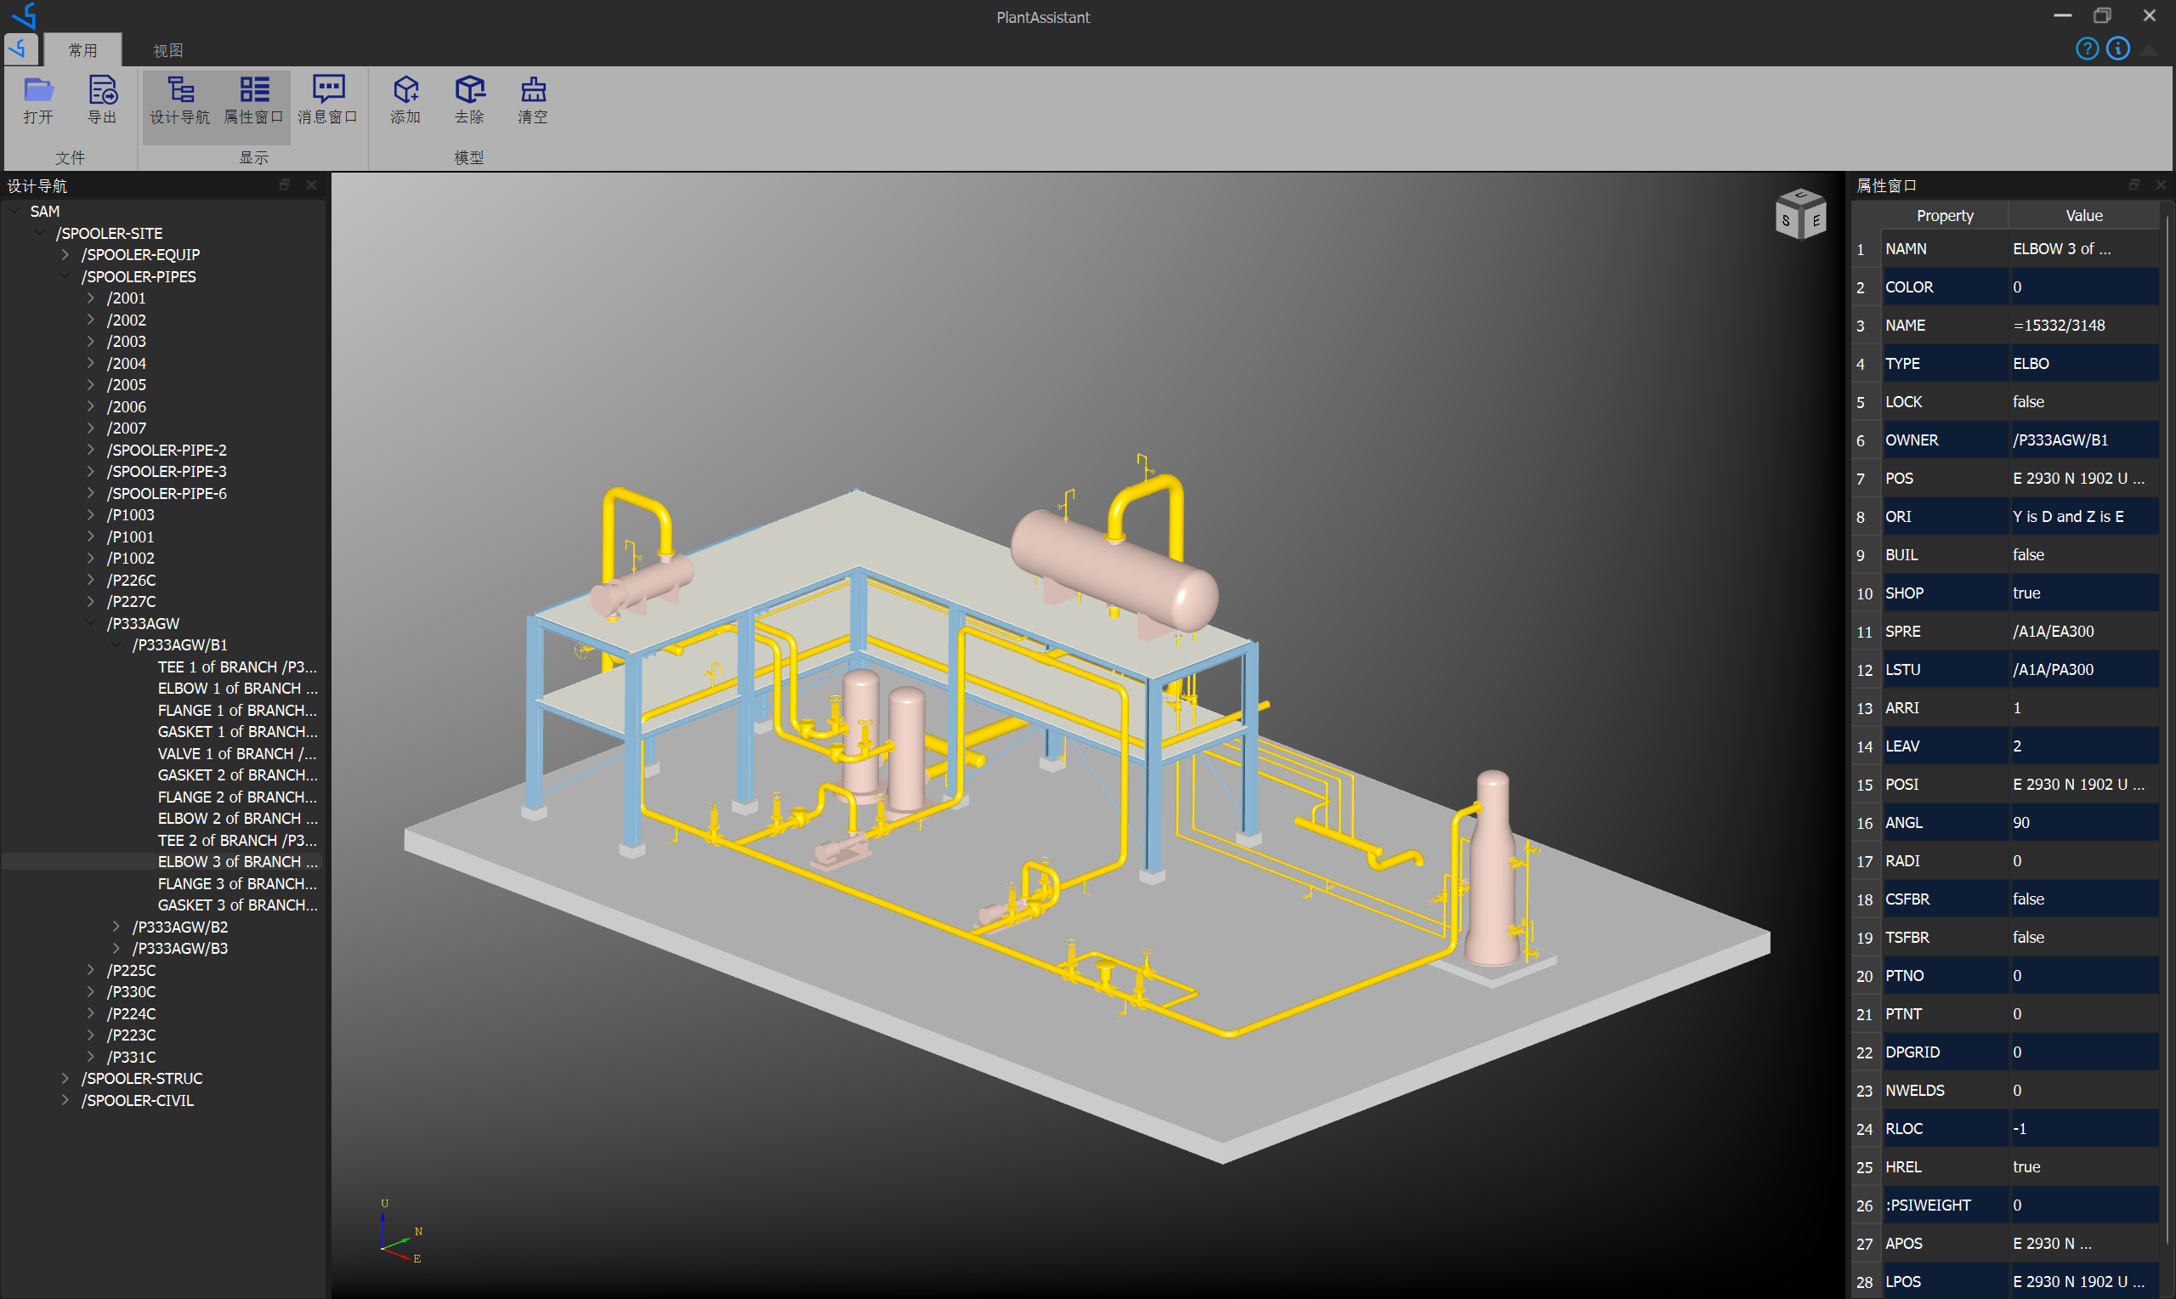Collapse the /P333AGW/B1 branch node
Viewport: 2176px width, 1299px height.
pos(116,645)
